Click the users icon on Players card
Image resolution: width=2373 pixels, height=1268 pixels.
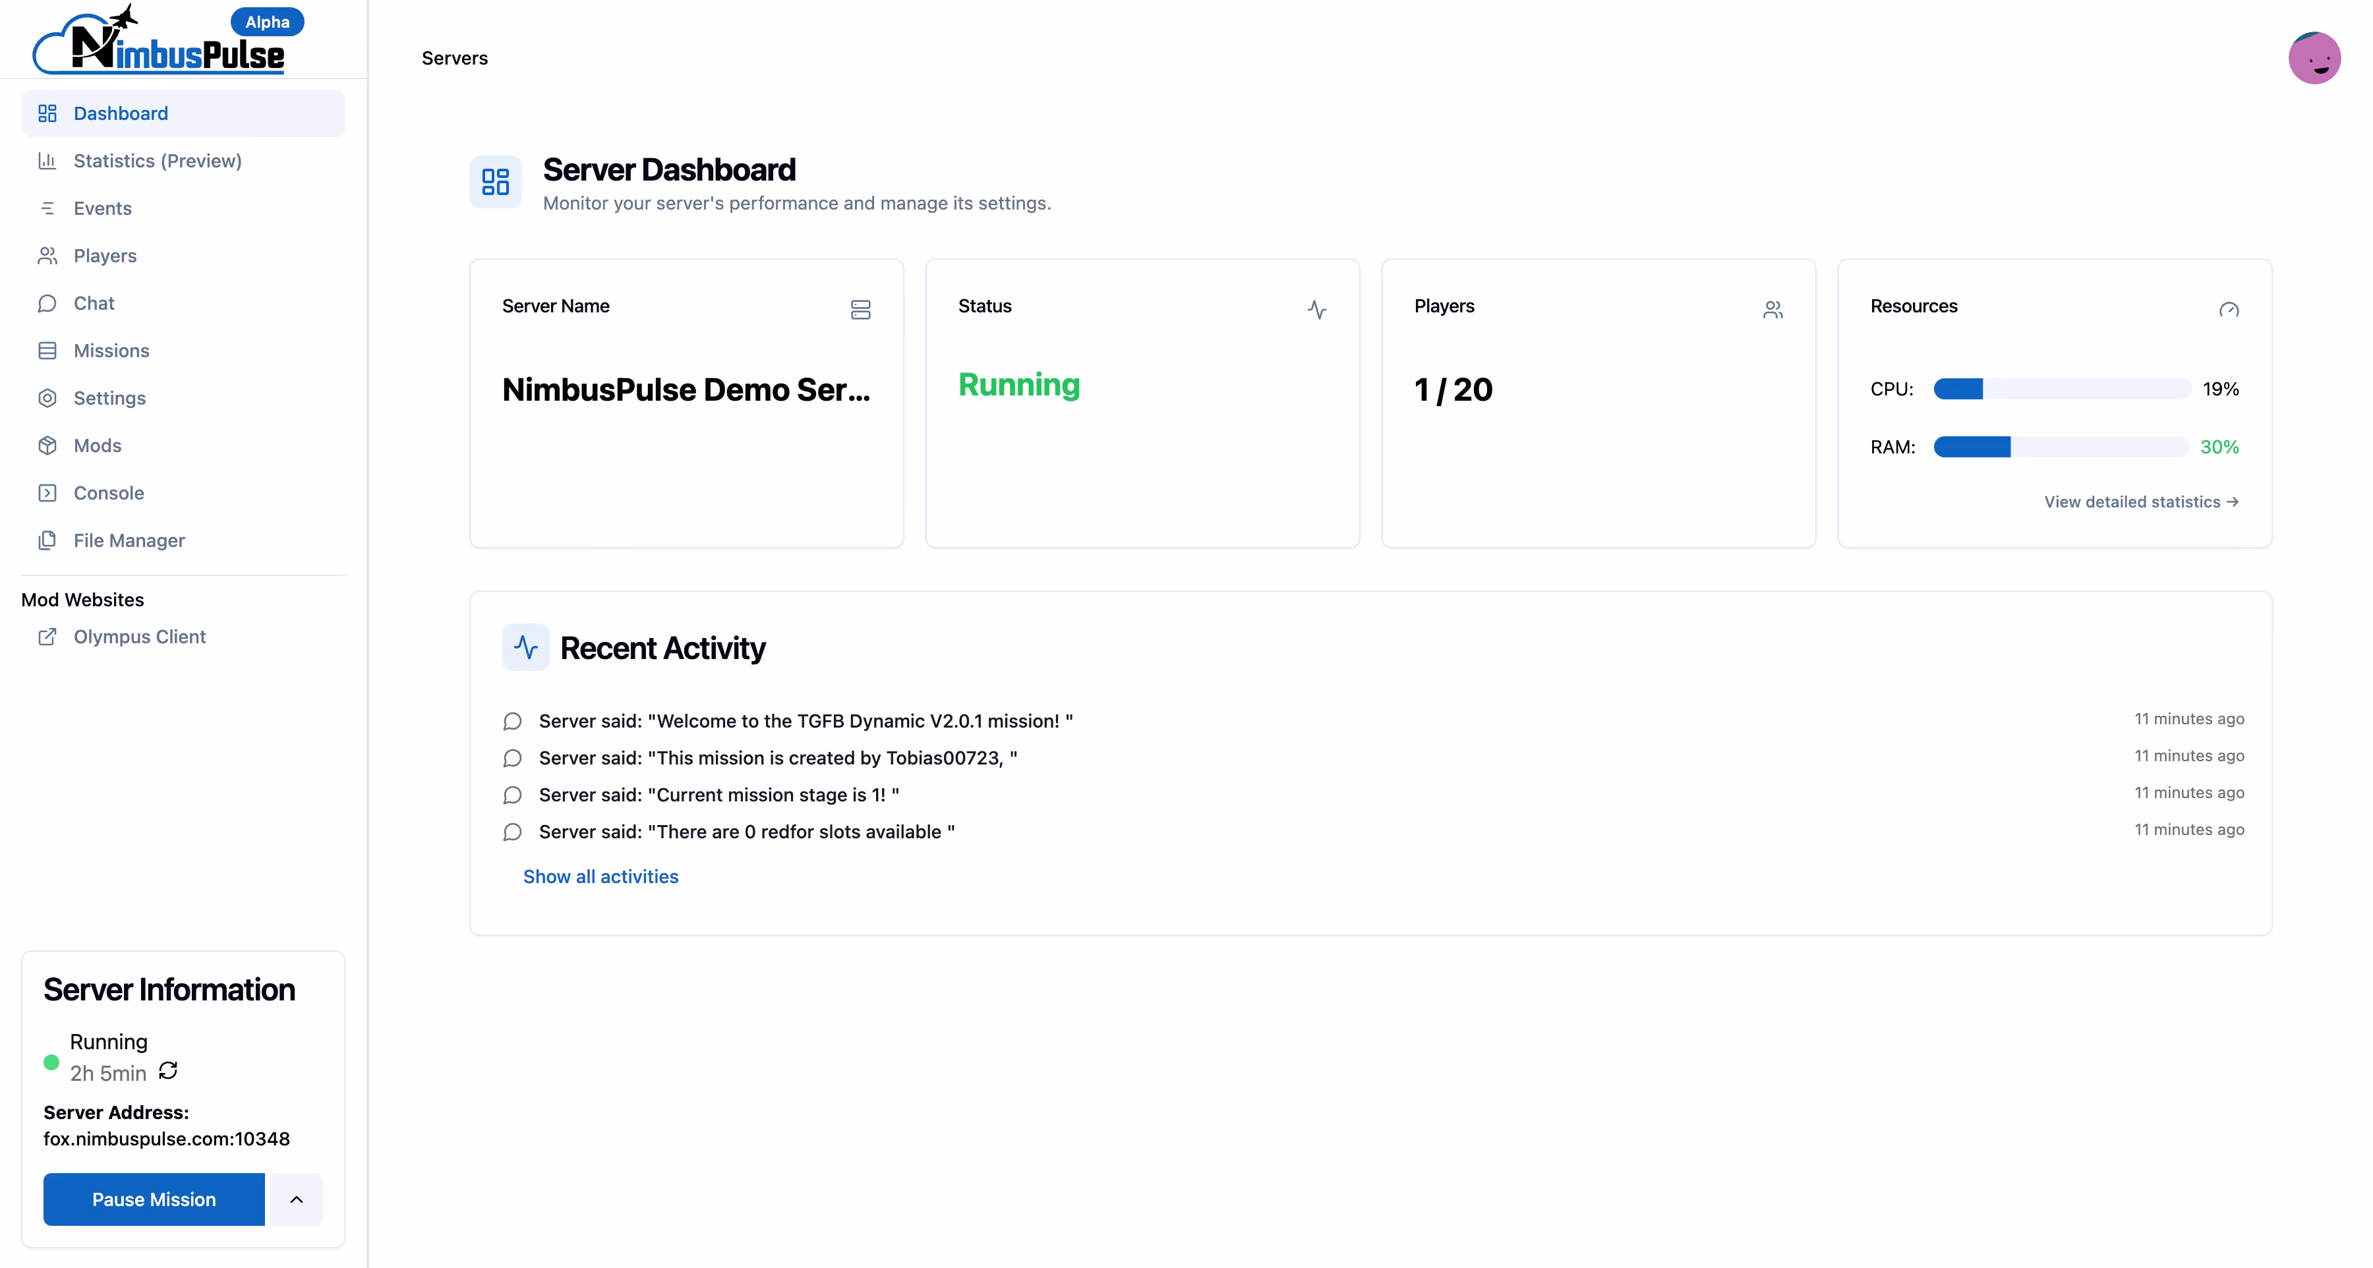[x=1772, y=309]
